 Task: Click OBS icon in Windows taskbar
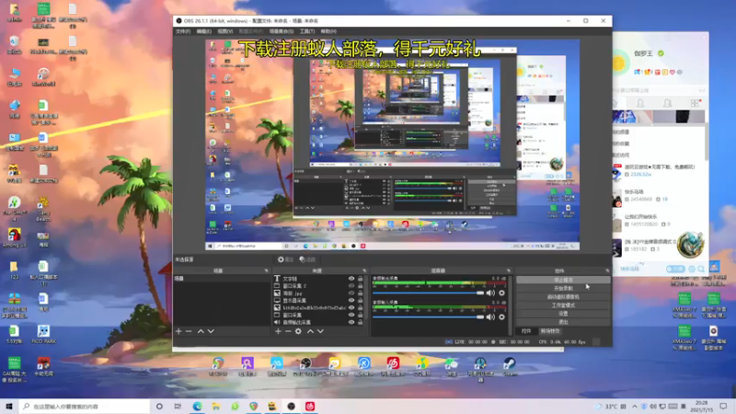(x=291, y=407)
